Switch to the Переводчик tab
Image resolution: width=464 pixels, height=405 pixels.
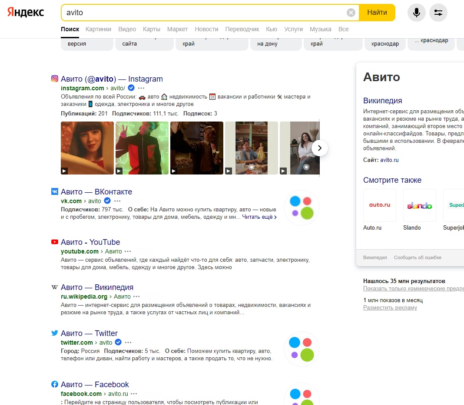coord(242,29)
